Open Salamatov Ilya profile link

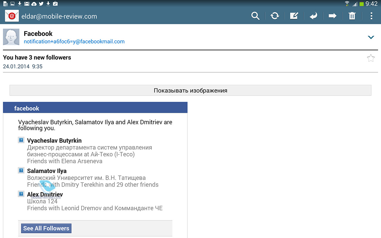coord(47,171)
